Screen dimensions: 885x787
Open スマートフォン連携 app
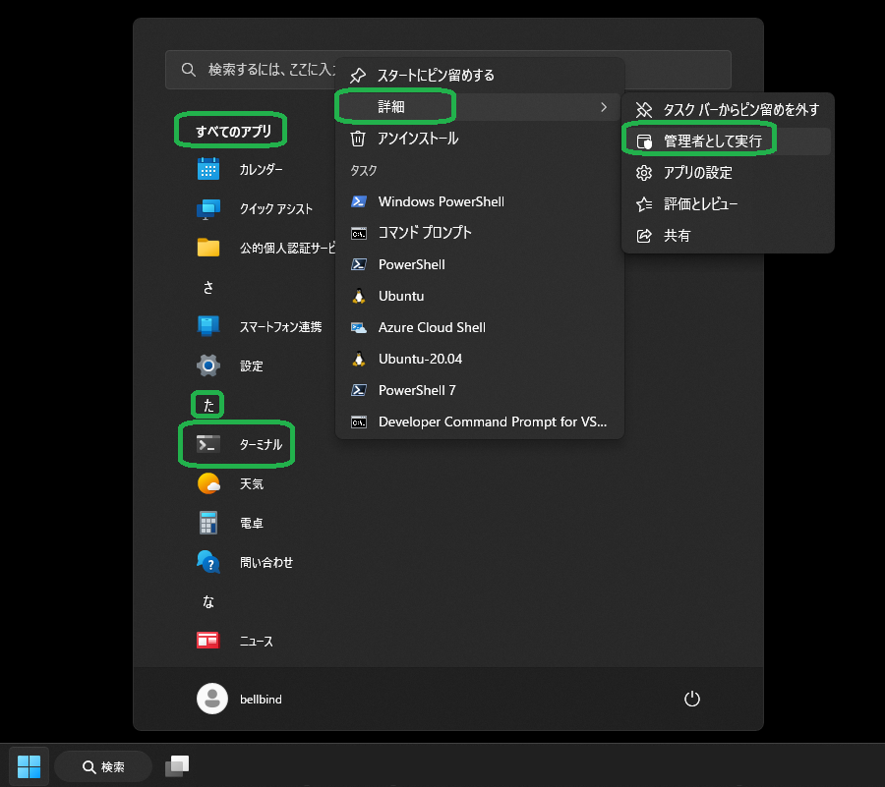click(x=259, y=326)
